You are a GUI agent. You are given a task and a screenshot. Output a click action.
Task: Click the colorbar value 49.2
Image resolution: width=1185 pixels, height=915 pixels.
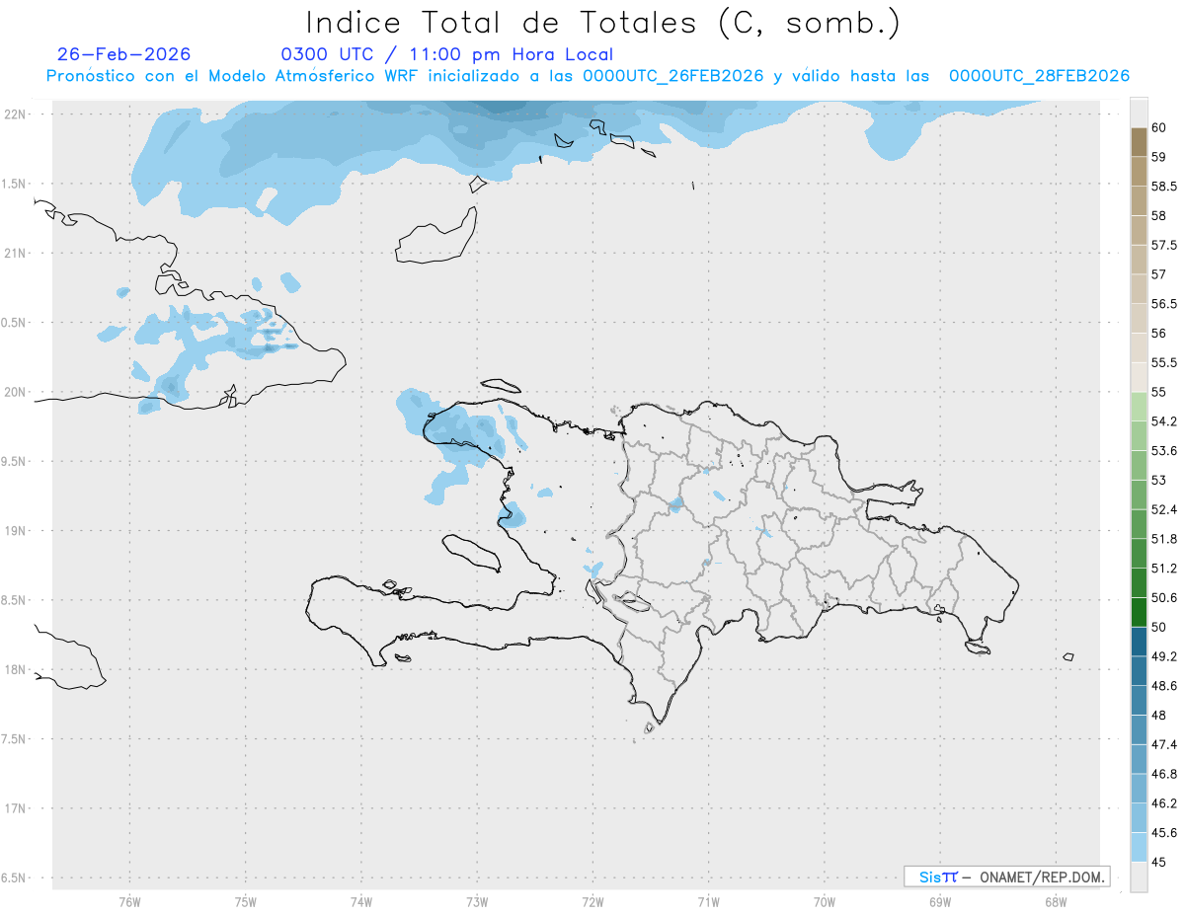pos(1164,657)
